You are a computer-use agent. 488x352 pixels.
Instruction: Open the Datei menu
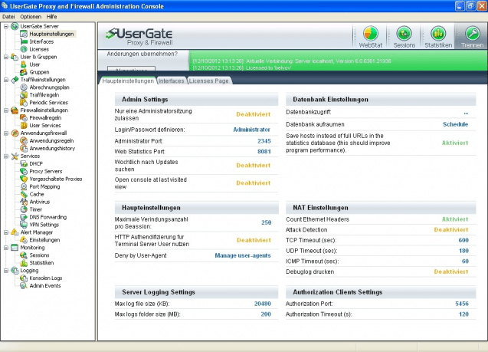click(x=8, y=17)
